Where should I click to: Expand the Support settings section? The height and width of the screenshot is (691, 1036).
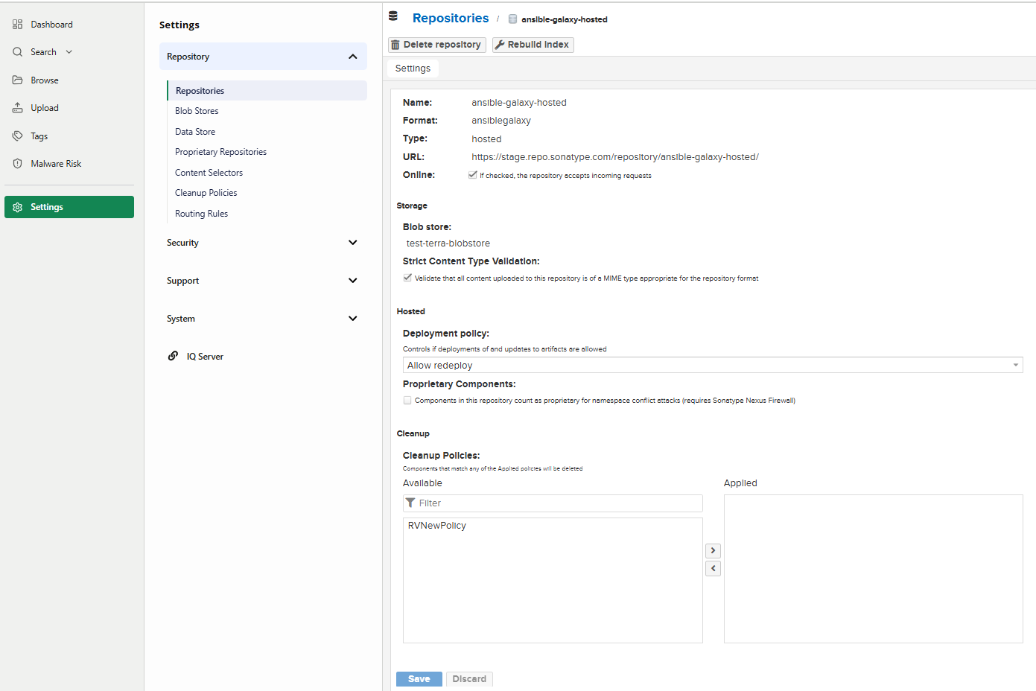point(353,281)
